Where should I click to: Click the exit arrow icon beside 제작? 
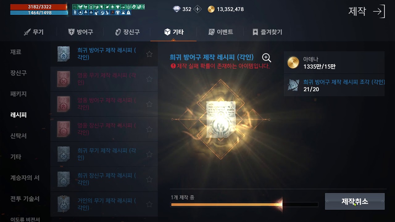point(379,12)
